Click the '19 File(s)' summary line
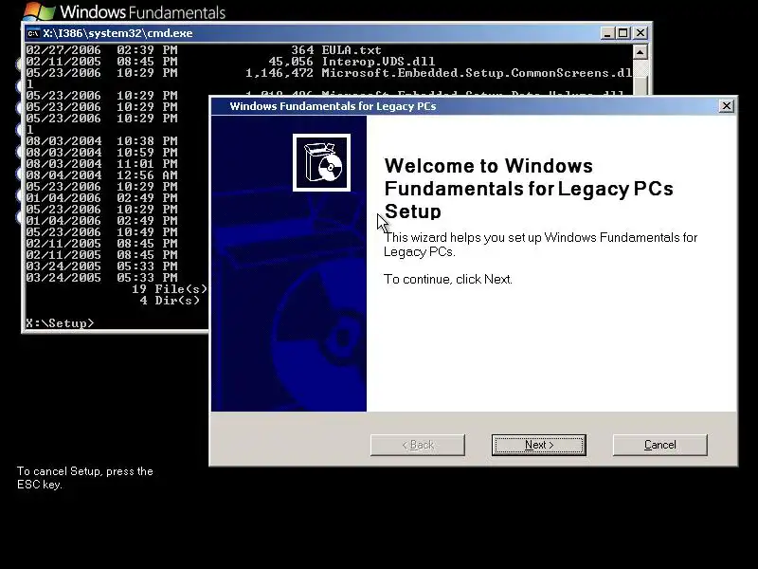758x569 pixels. [x=170, y=289]
